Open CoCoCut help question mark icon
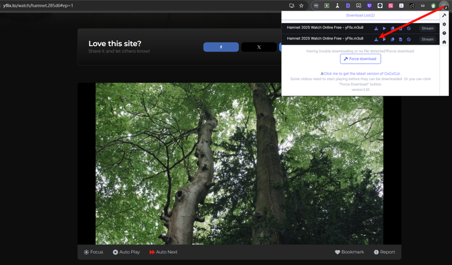The width and height of the screenshot is (452, 265). coord(444,33)
